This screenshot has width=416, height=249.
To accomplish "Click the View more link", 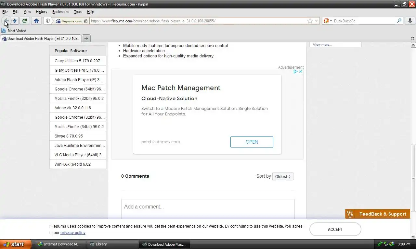I will (322, 45).
